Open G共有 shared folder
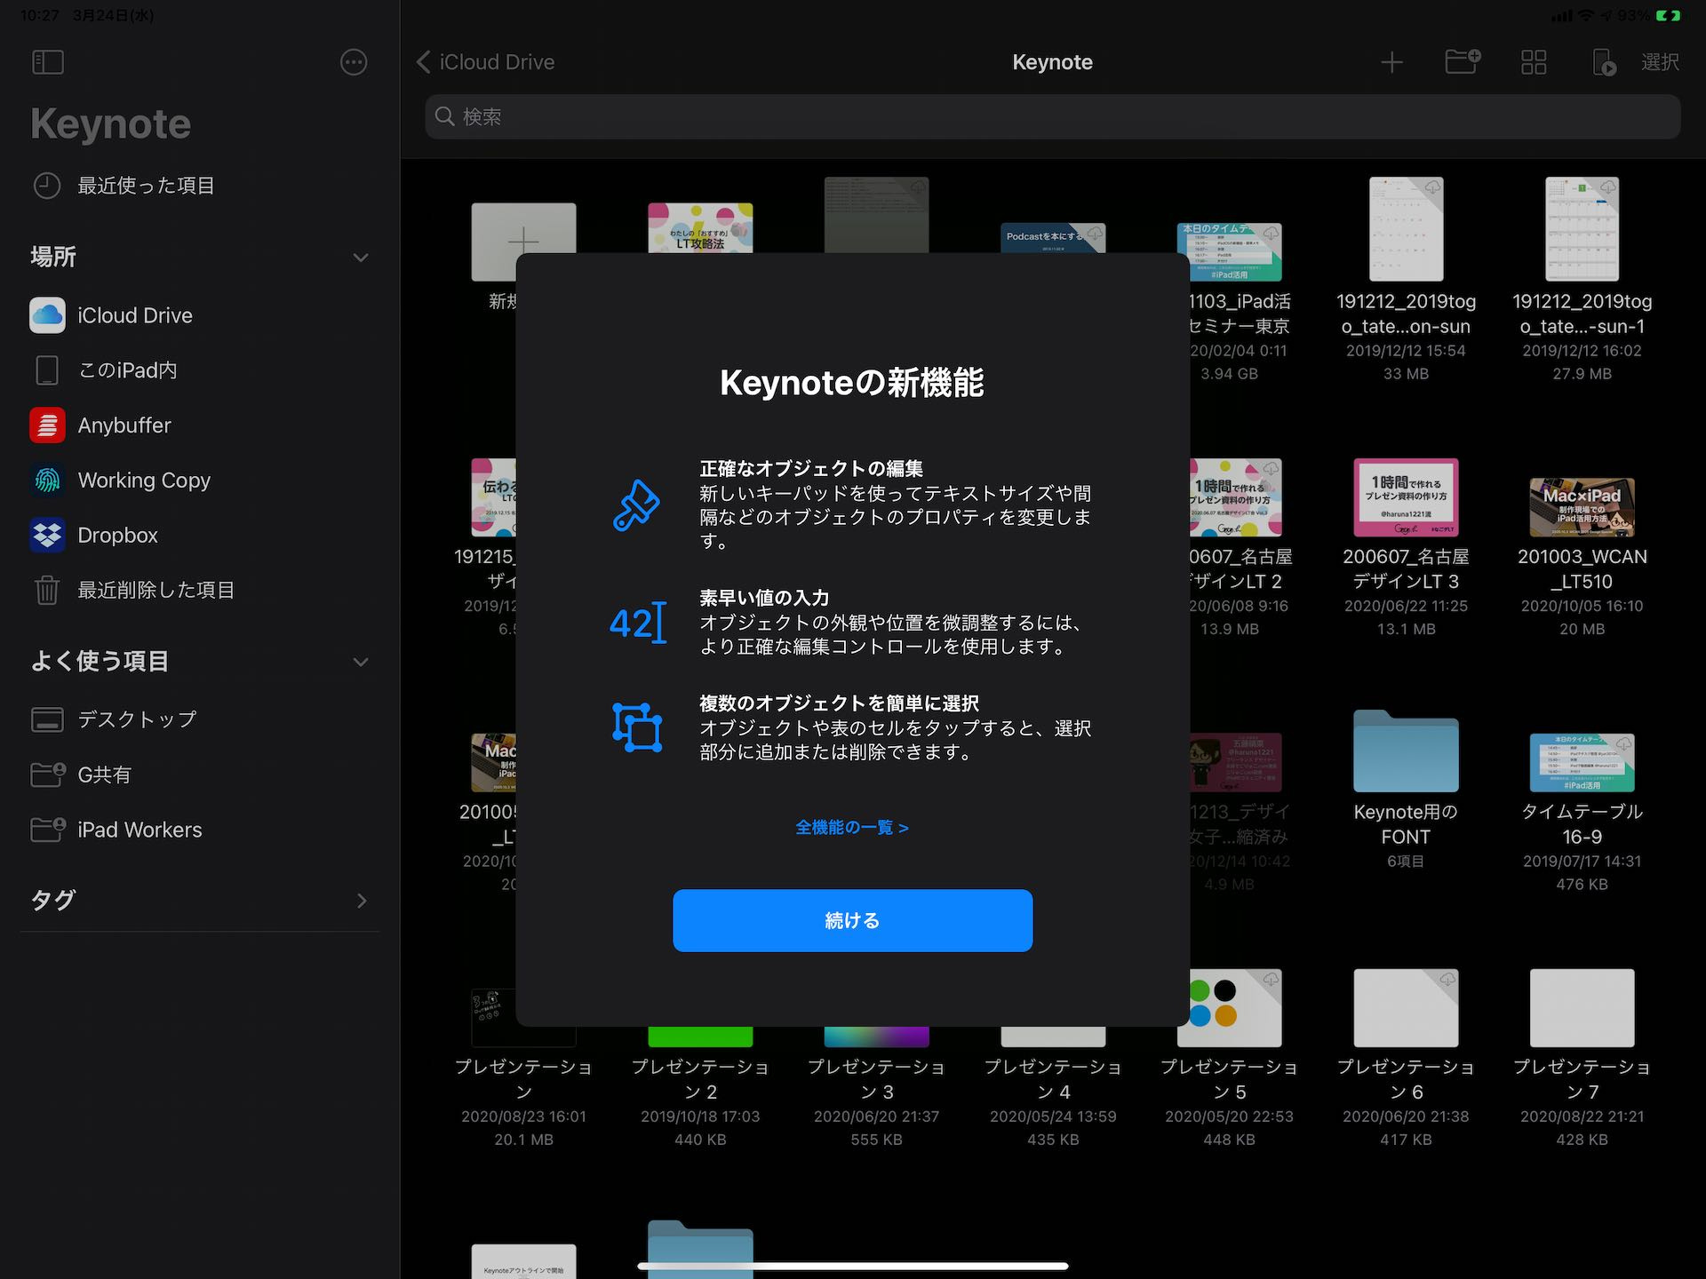This screenshot has height=1279, width=1706. (x=200, y=775)
